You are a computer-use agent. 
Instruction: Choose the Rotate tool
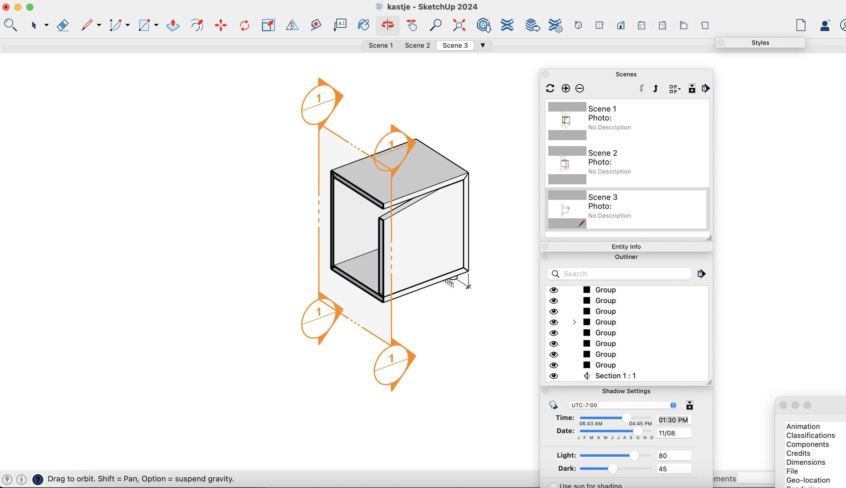[245, 25]
